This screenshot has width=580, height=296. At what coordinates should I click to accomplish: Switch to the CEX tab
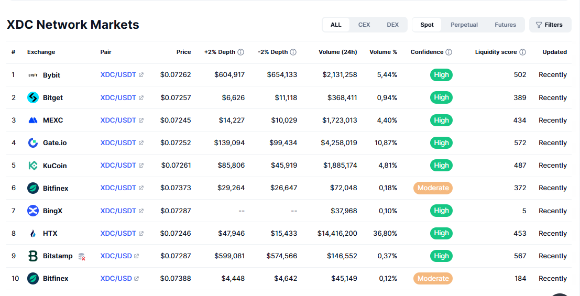(x=364, y=25)
